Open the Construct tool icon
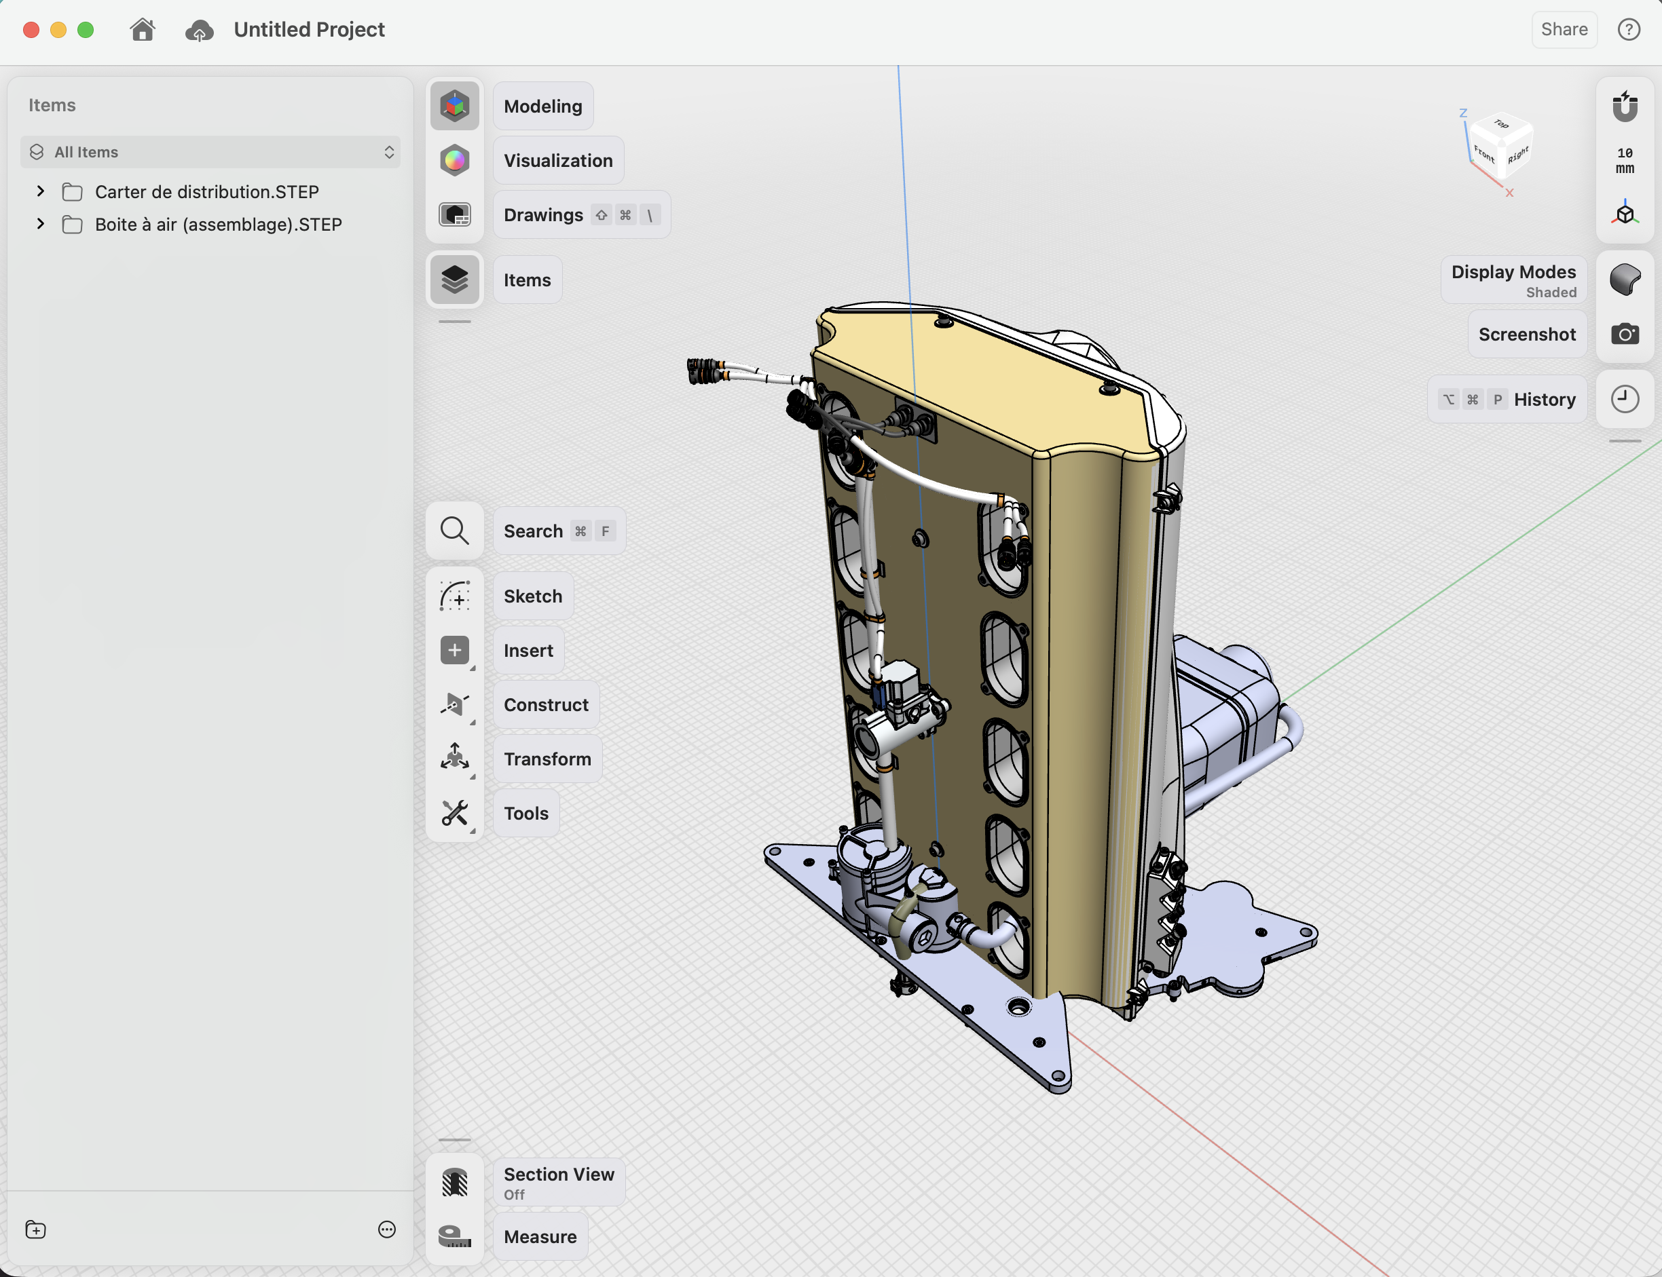 (454, 704)
